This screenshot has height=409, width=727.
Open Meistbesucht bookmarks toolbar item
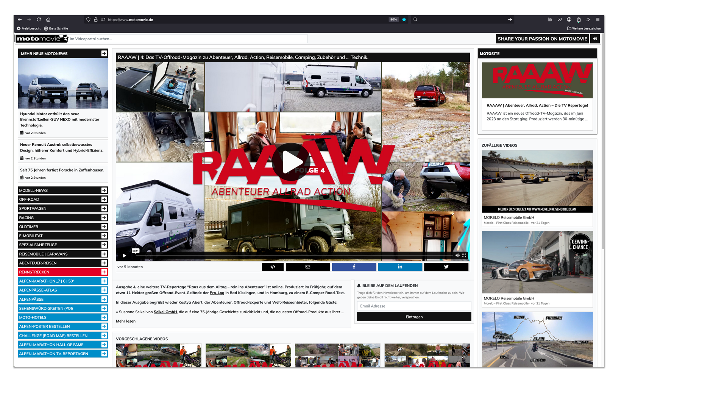click(x=29, y=28)
